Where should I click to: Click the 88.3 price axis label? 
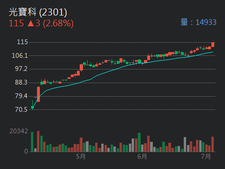21,82
